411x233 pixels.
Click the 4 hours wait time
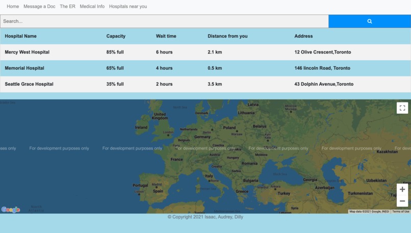164,68
